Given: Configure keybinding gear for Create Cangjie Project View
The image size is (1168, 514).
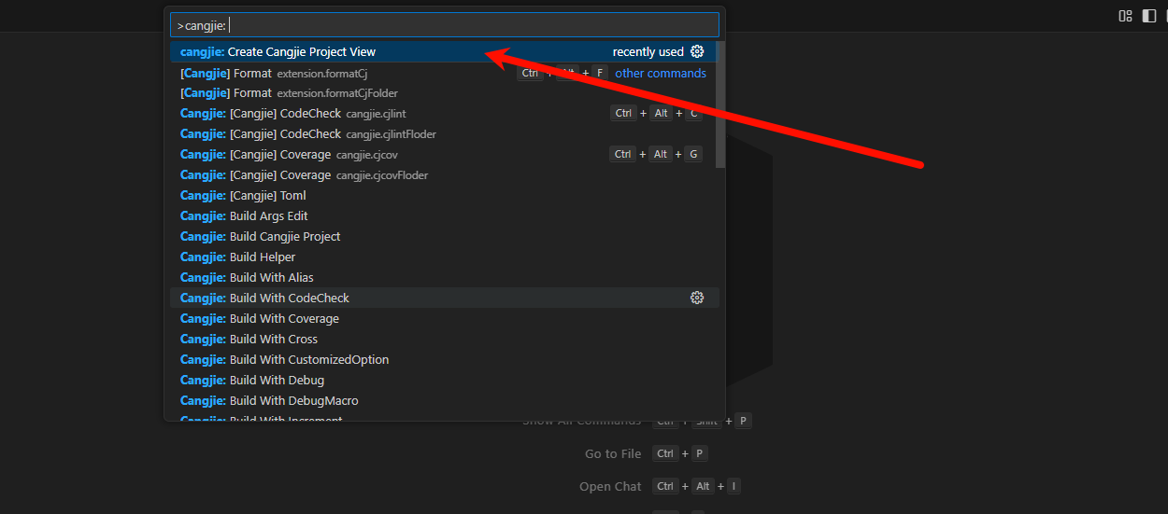Looking at the screenshot, I should point(697,51).
